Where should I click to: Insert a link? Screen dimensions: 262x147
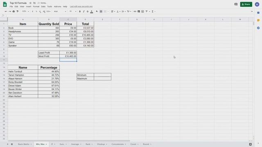pyautogui.click(x=135, y=11)
